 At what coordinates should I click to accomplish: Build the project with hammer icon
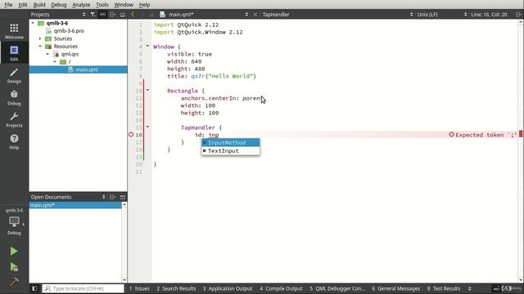pyautogui.click(x=14, y=282)
